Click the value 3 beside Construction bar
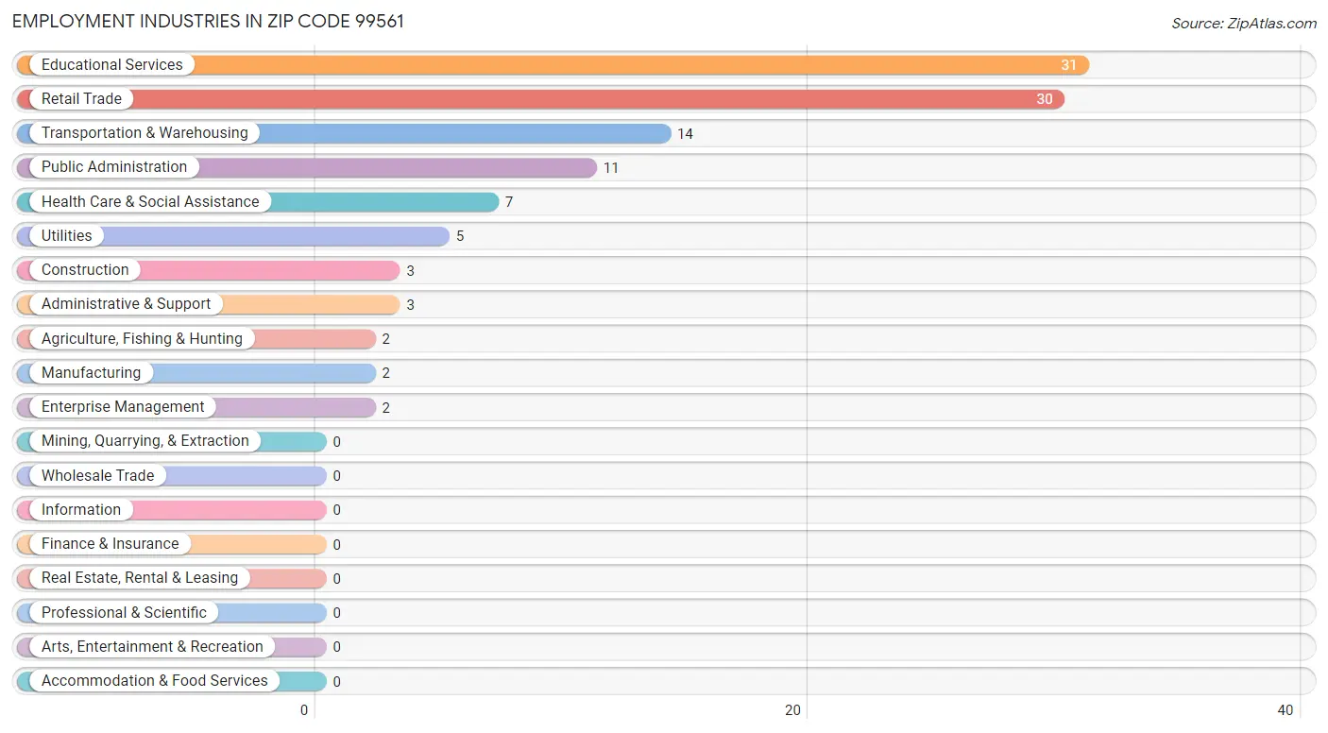This screenshot has width=1328, height=733. coord(410,271)
